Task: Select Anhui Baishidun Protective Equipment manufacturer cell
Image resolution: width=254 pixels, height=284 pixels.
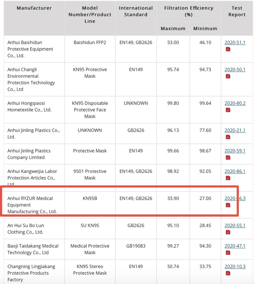Action: 34,49
